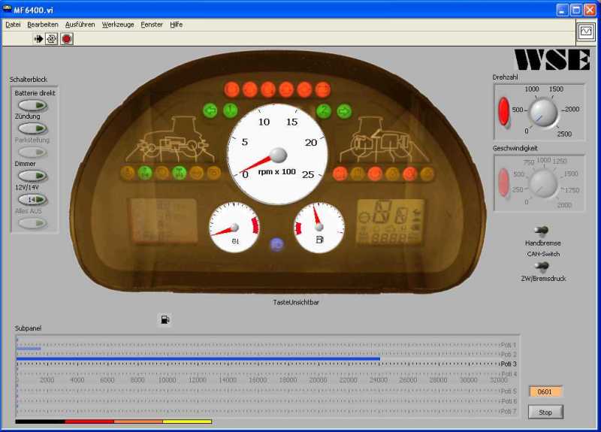This screenshot has width=601, height=432.
Task: Toggle the Dimmer switch
Action: click(32, 176)
